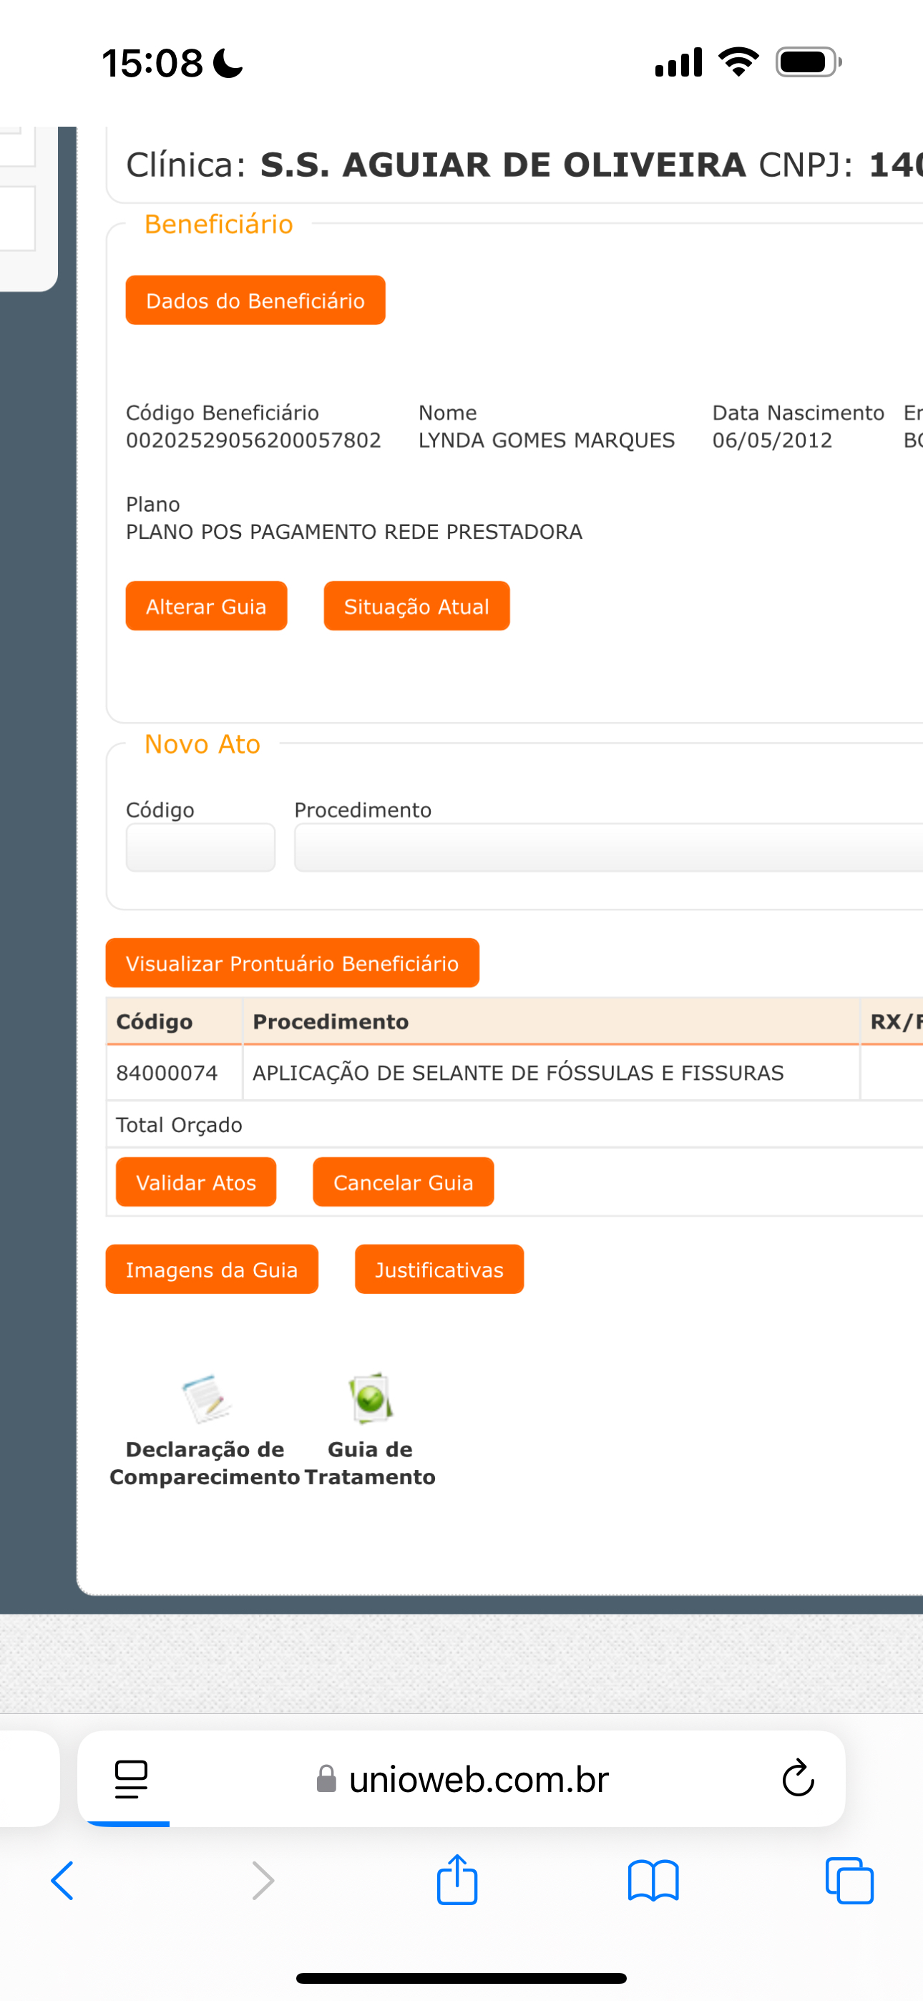Tap the cellular signal bars
Screen dimensions: 923x2001
679,62
